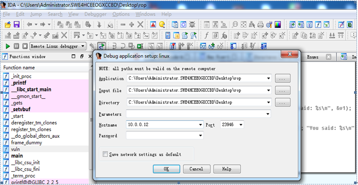Click the large X delete icon
Viewport: 358px width, 185px height.
(x=140, y=24)
